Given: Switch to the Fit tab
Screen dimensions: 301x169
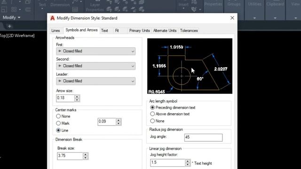Looking at the screenshot, I should point(117,31).
